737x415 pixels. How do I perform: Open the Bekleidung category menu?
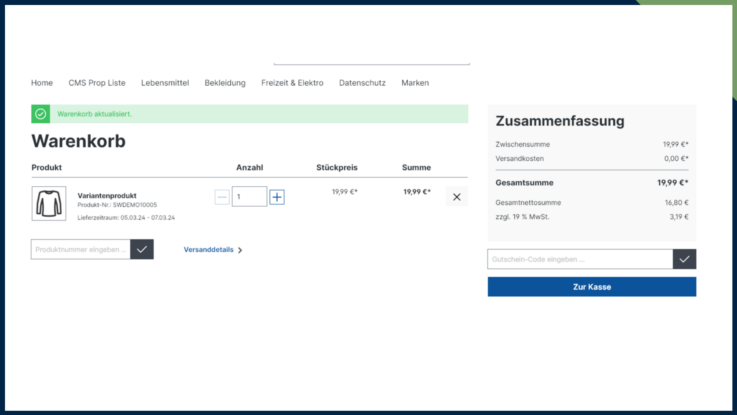(225, 83)
